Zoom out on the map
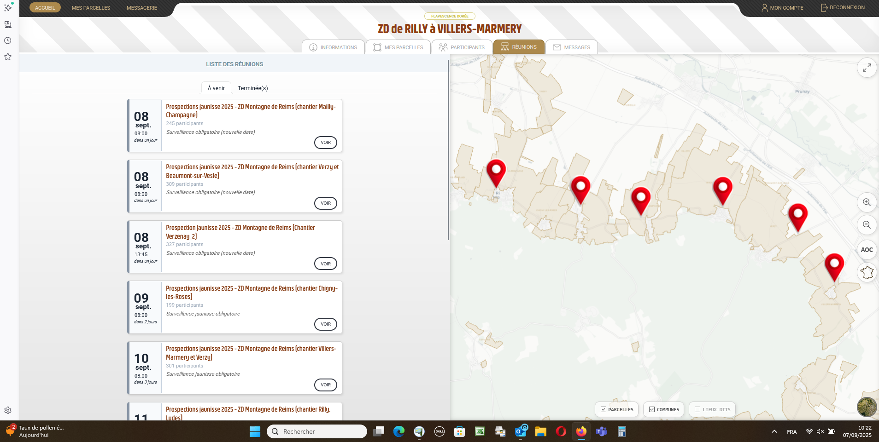 pos(867,225)
